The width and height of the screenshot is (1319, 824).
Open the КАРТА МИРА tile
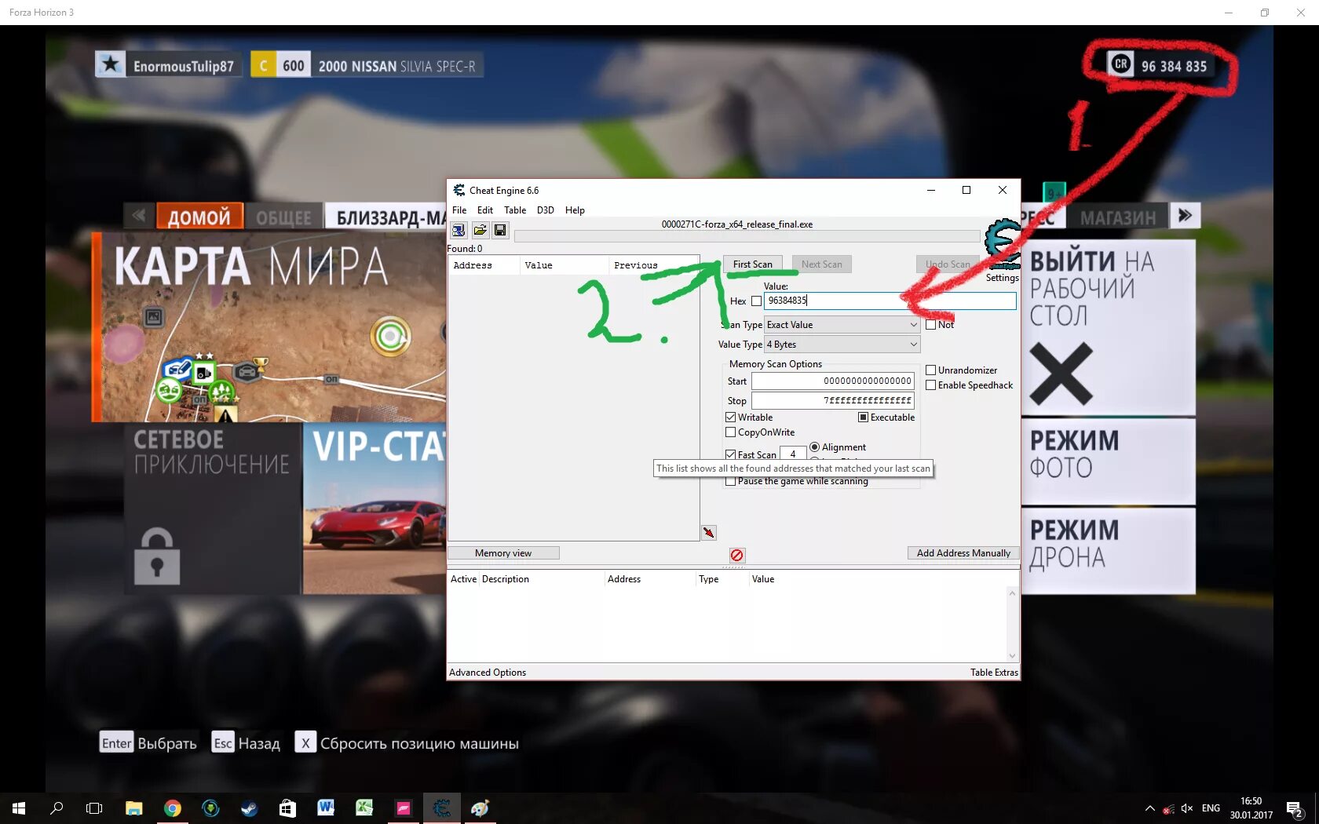pyautogui.click(x=269, y=326)
